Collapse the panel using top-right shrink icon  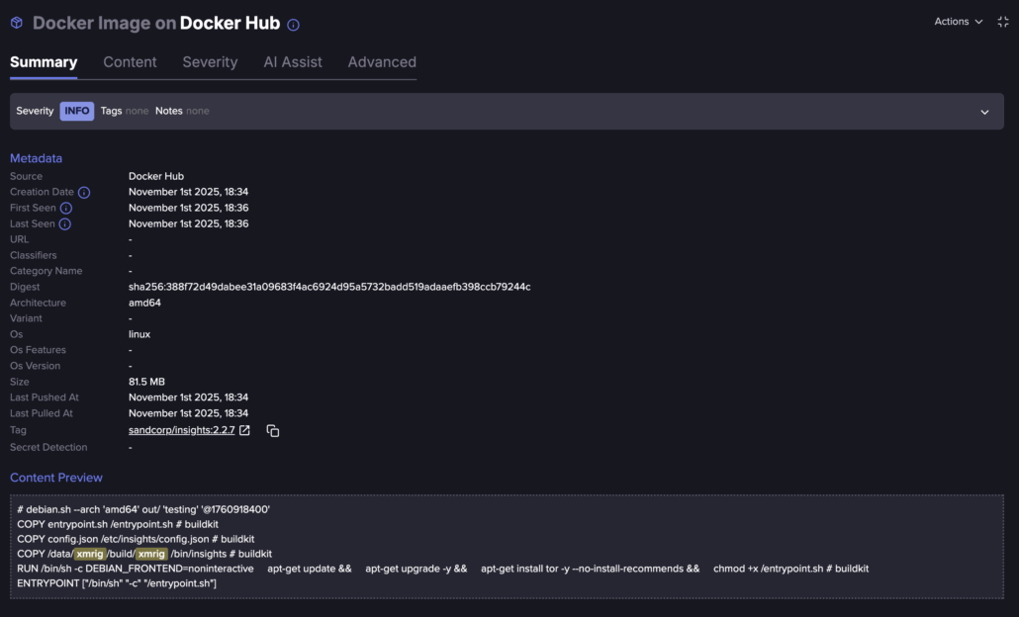click(1002, 22)
